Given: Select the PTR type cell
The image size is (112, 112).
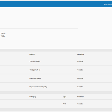Looking at the screenshot, I should (64, 104).
